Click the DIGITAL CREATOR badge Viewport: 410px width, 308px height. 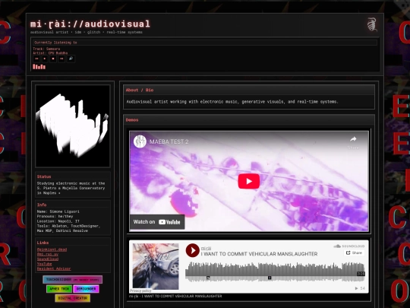click(72, 298)
